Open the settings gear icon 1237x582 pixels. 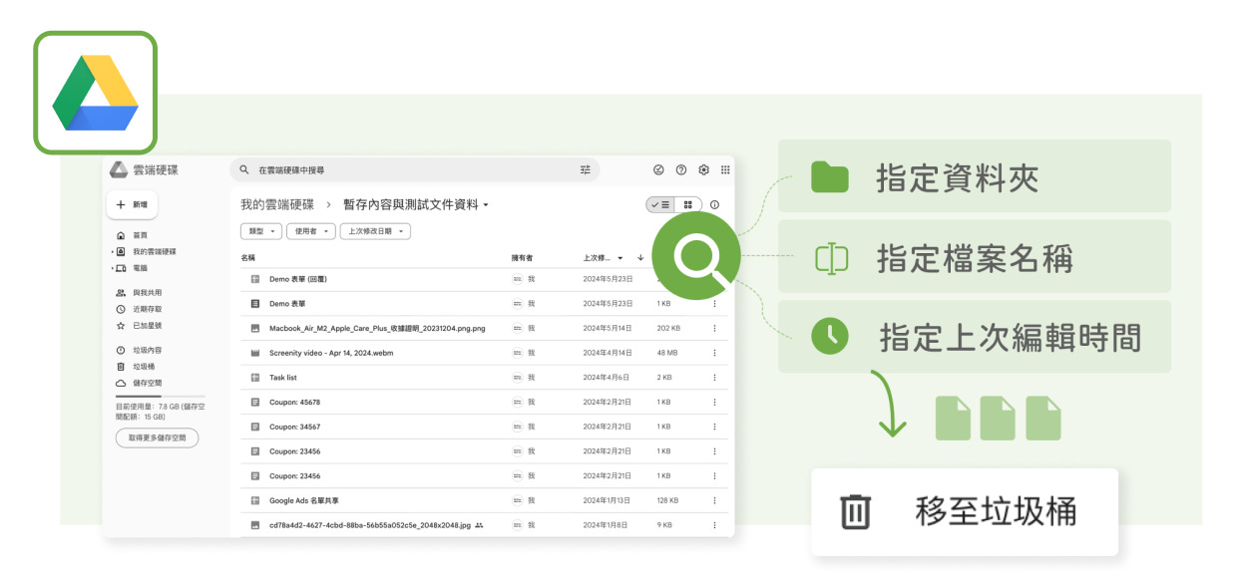(703, 170)
